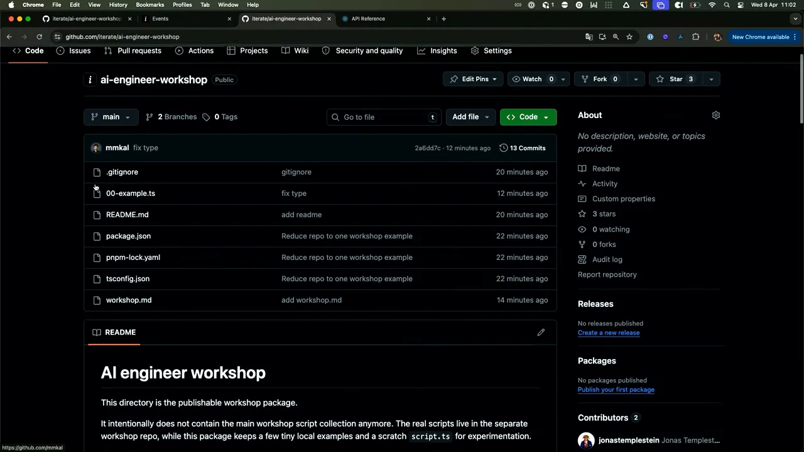
Task: Click the file icon beside workshop.md
Action: pos(97,300)
